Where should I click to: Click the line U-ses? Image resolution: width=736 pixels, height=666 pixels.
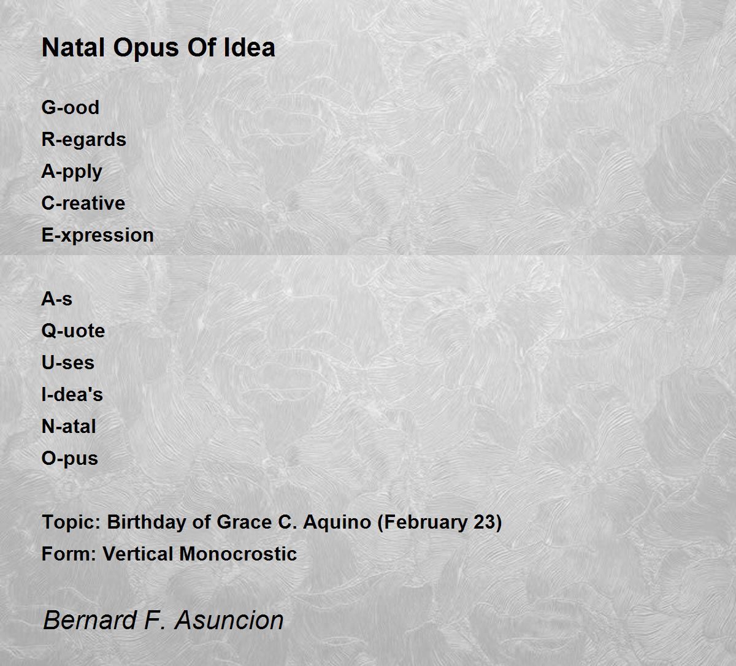[67, 362]
